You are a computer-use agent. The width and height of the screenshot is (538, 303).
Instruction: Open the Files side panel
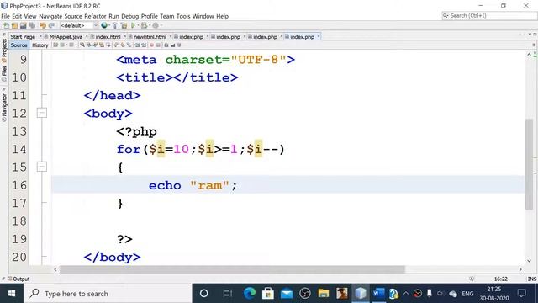tap(4, 73)
